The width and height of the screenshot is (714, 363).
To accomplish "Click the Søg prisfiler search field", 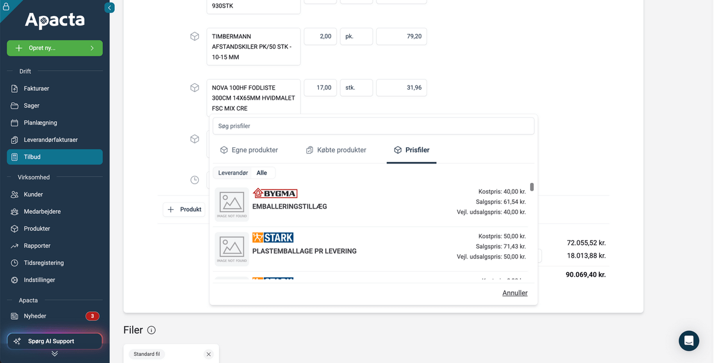I will (x=373, y=126).
